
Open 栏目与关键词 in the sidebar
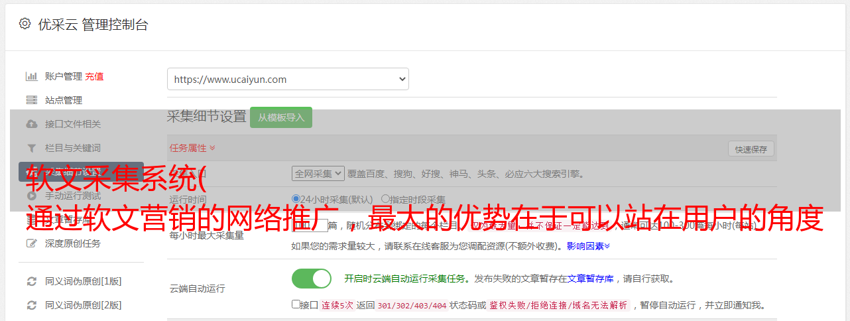[x=73, y=148]
